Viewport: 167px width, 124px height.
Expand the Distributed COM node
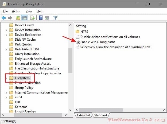coord(6,49)
